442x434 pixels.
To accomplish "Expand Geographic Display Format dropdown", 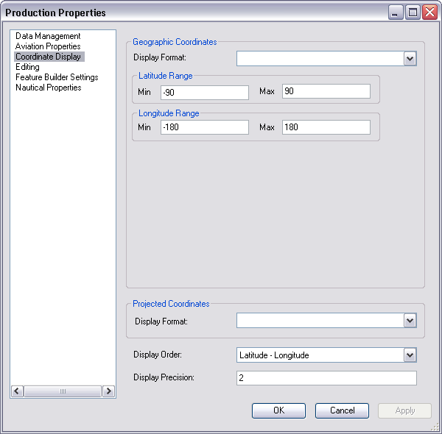I will (x=410, y=59).
